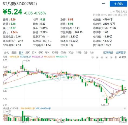
Task: Click the 自选 add-to-watchlist button
Action: [118, 4]
